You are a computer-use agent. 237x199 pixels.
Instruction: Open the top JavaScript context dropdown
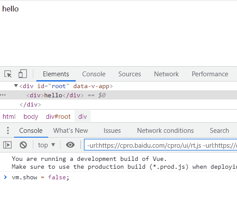tap(46, 145)
